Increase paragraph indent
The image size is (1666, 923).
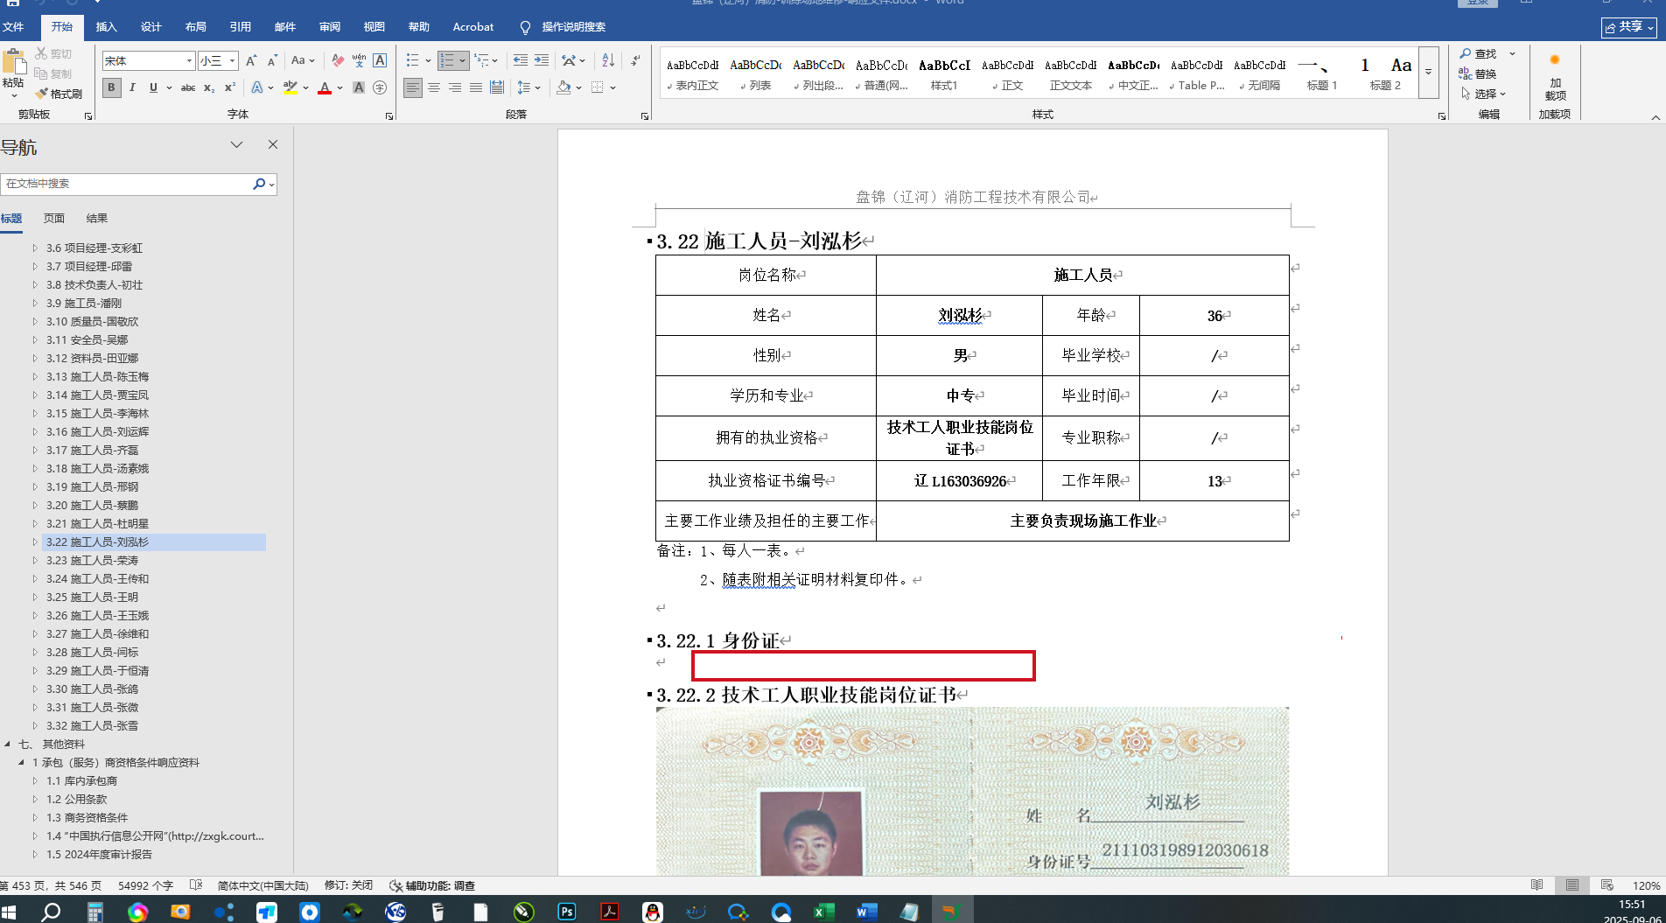542,60
